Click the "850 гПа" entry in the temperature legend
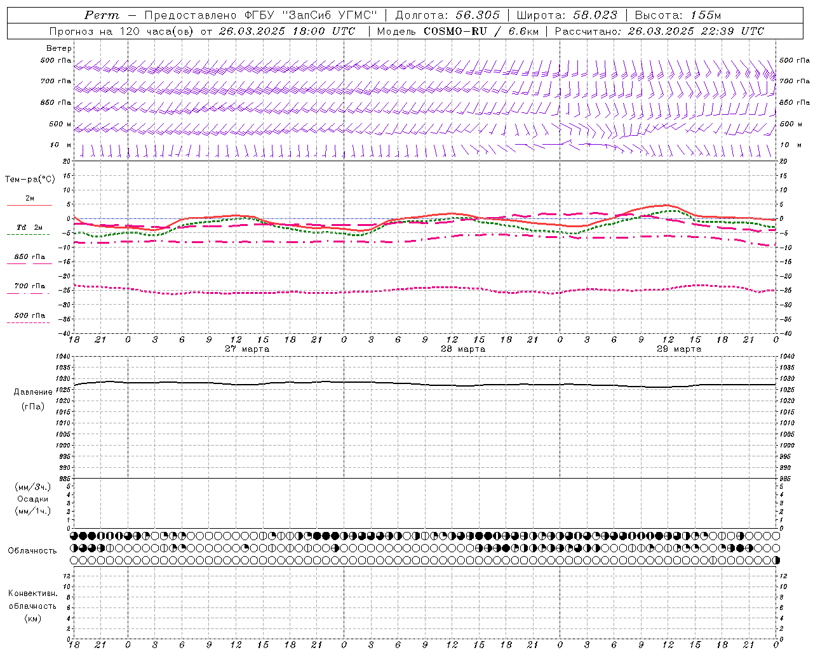 click(30, 257)
